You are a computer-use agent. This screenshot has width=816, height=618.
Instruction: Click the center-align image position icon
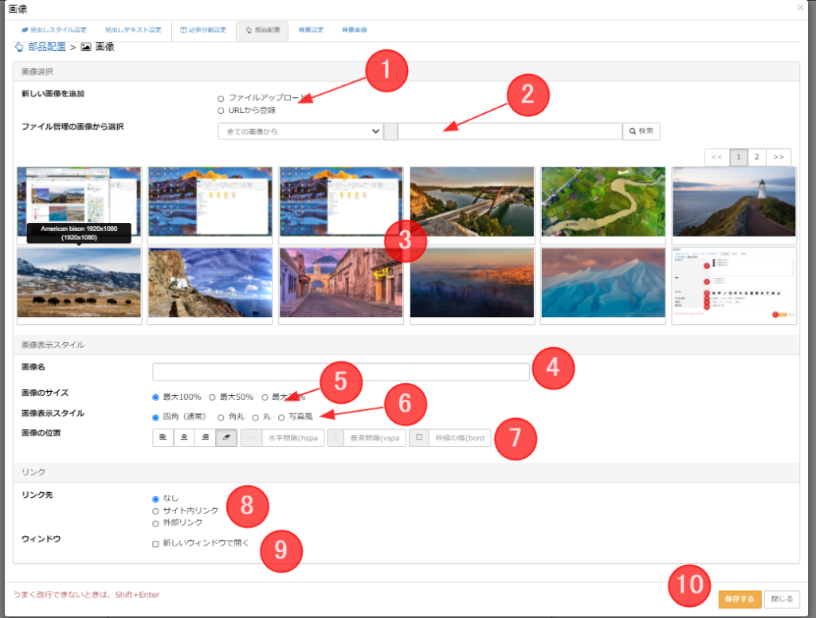(x=184, y=438)
